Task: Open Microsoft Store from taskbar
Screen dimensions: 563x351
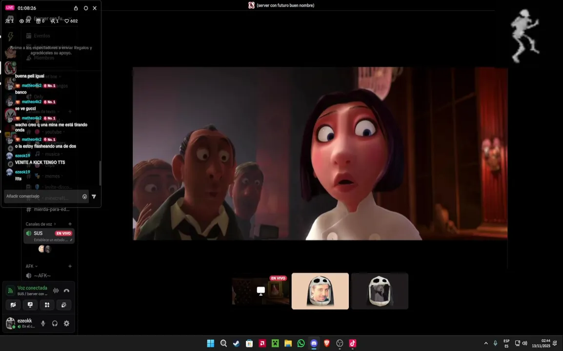Action: click(x=249, y=344)
